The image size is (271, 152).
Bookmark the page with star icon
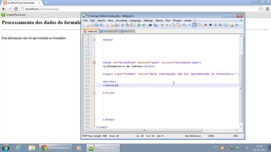261,9
